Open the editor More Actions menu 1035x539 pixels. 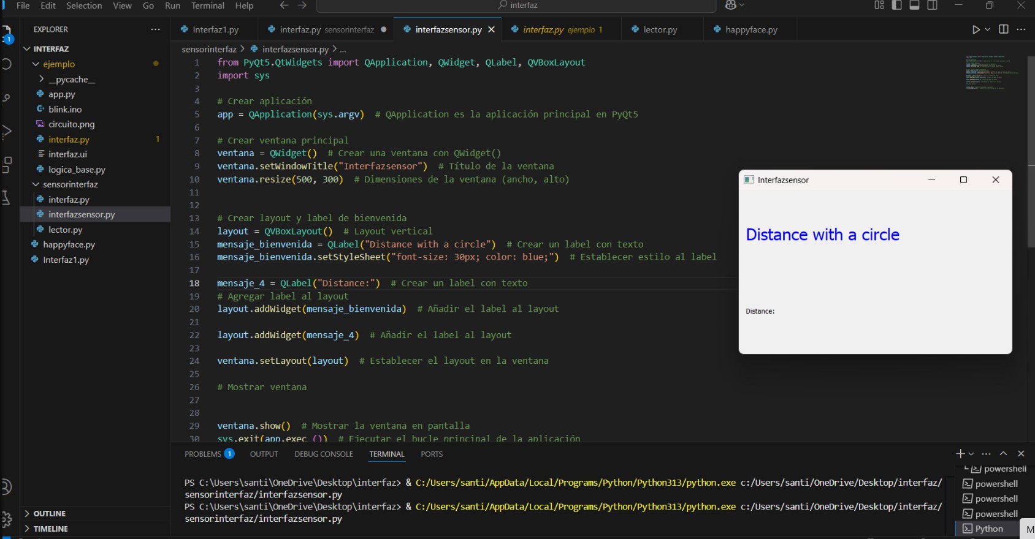(1021, 29)
